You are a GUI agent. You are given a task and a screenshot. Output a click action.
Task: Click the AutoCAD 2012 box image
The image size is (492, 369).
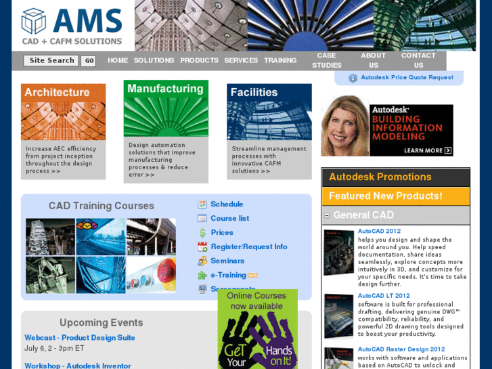click(339, 253)
